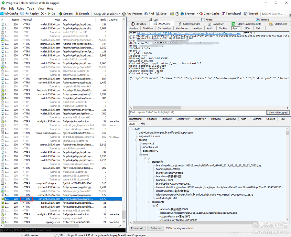Screen dimensions: 291x237
Task: Open the Rules menu
Action: click(20, 8)
